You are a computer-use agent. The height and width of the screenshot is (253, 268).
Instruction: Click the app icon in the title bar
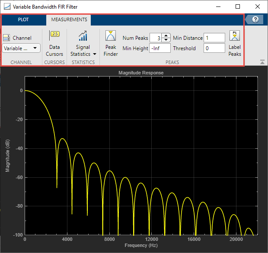(7, 6)
